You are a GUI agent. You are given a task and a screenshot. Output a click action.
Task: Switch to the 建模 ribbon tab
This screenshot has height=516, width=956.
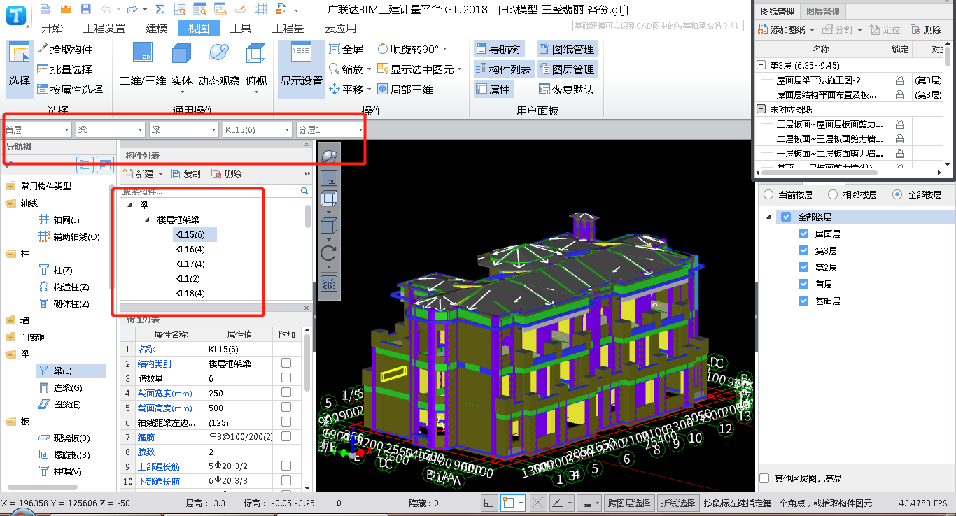(157, 29)
